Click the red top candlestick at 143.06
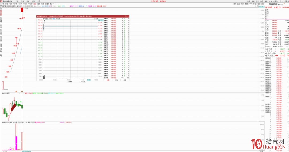This screenshot has height=152, width=289. tap(22, 10)
